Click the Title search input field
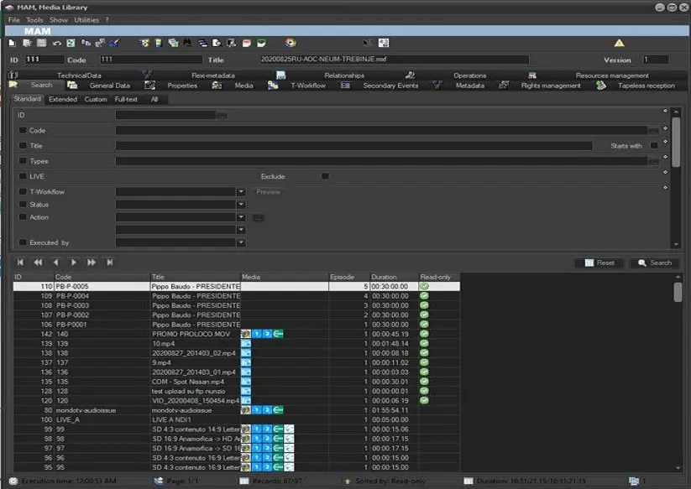Screen dimensions: 691x489 tap(353, 146)
